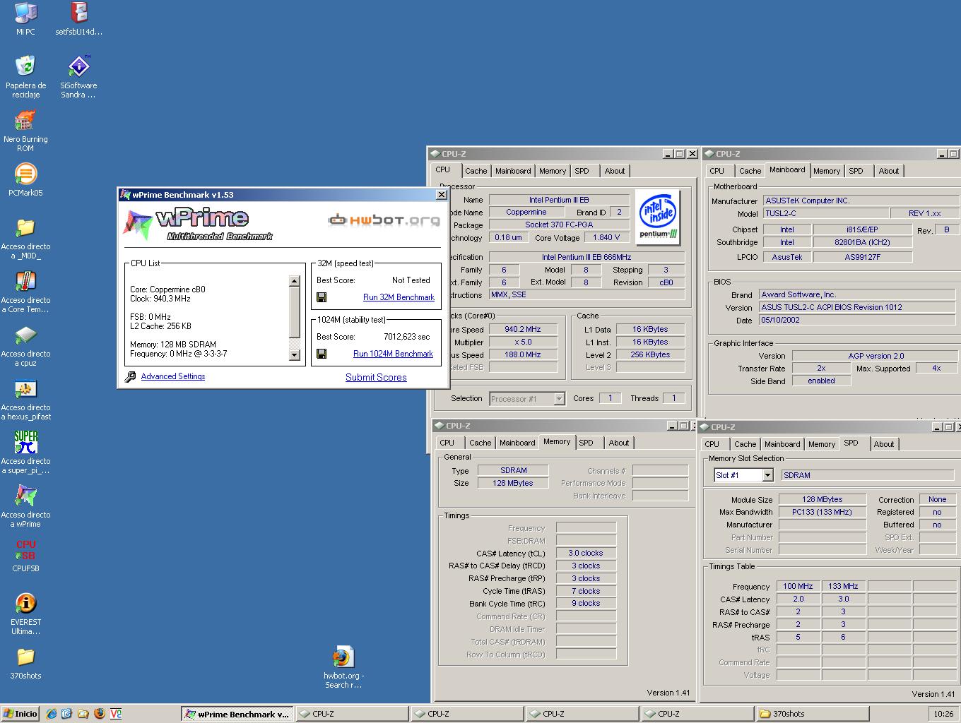Open the hwbot.org Search desktop file

coord(343,656)
